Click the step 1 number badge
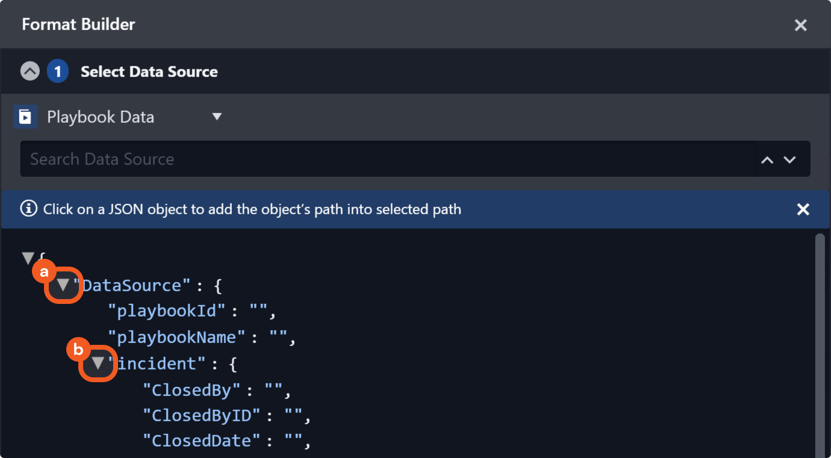The width and height of the screenshot is (831, 458). pyautogui.click(x=58, y=72)
